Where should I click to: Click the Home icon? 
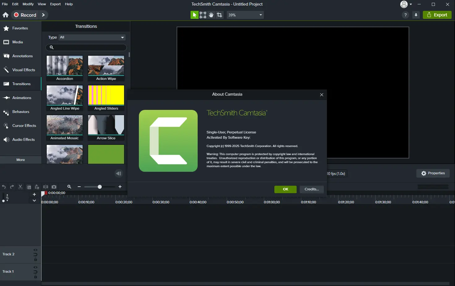point(6,15)
